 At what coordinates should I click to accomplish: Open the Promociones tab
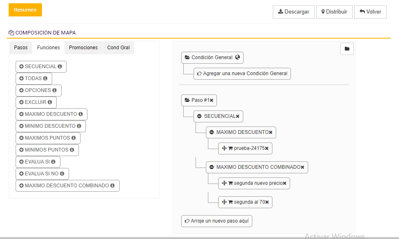click(83, 48)
